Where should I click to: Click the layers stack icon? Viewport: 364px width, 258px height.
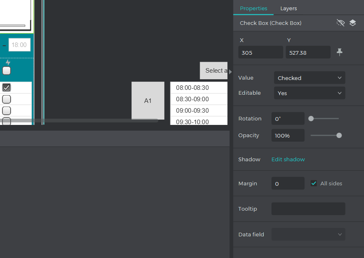[x=353, y=23]
